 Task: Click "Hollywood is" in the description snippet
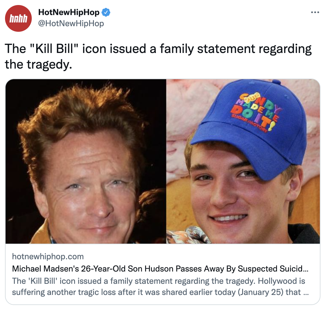(x=281, y=281)
